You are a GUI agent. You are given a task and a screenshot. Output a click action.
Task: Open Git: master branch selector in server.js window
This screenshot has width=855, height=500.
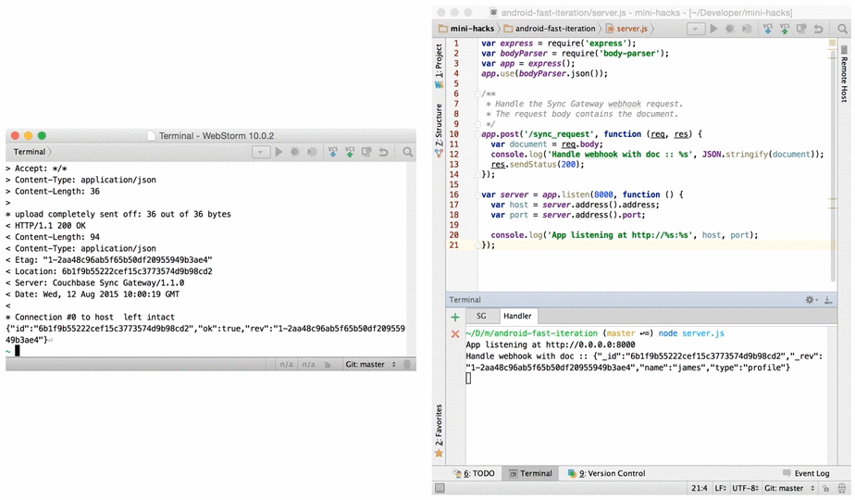tap(789, 489)
